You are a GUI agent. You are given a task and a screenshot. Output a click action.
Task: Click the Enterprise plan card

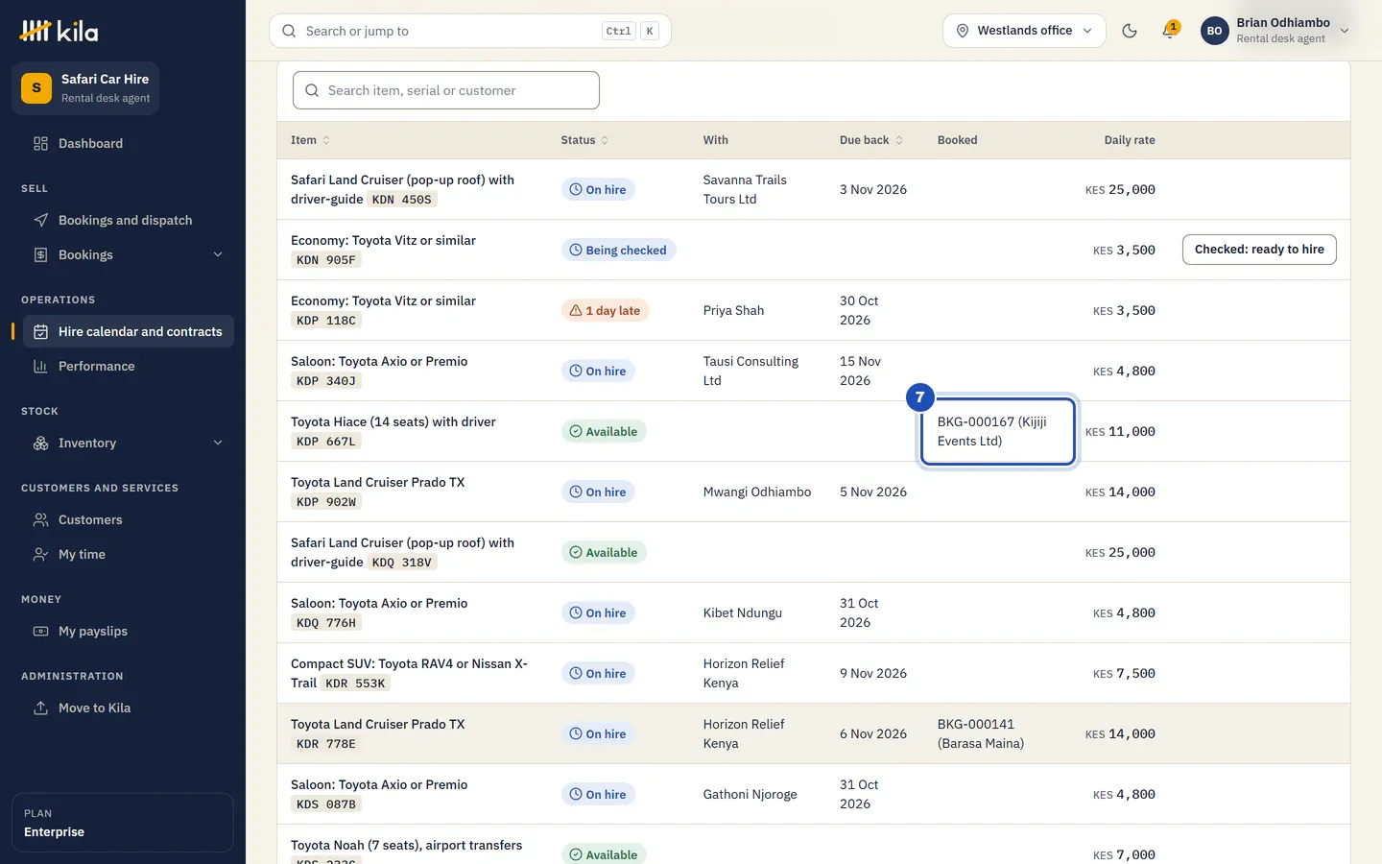click(123, 823)
